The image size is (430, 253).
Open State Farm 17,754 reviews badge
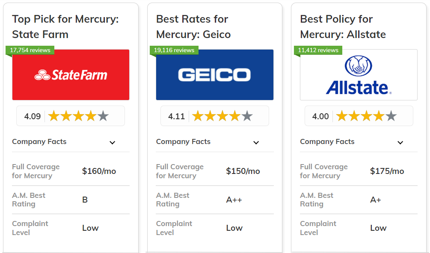[30, 50]
